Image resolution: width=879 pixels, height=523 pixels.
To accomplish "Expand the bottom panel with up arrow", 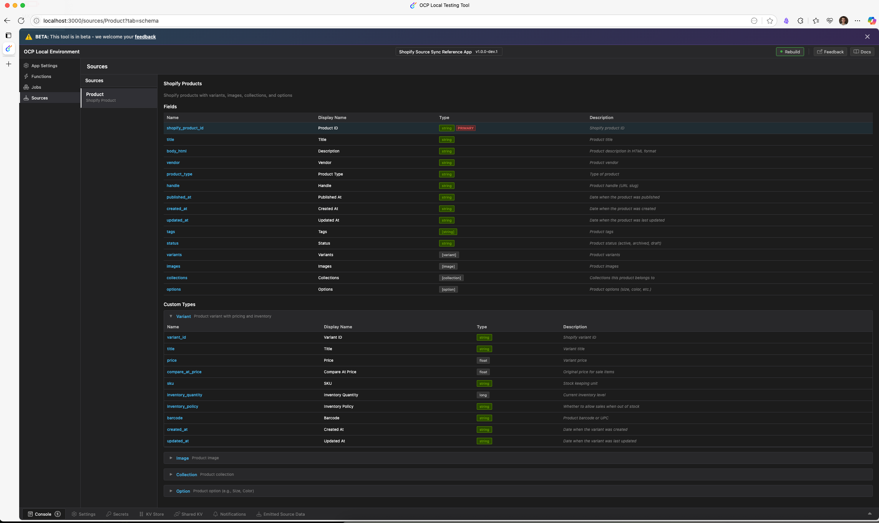I will tap(869, 514).
